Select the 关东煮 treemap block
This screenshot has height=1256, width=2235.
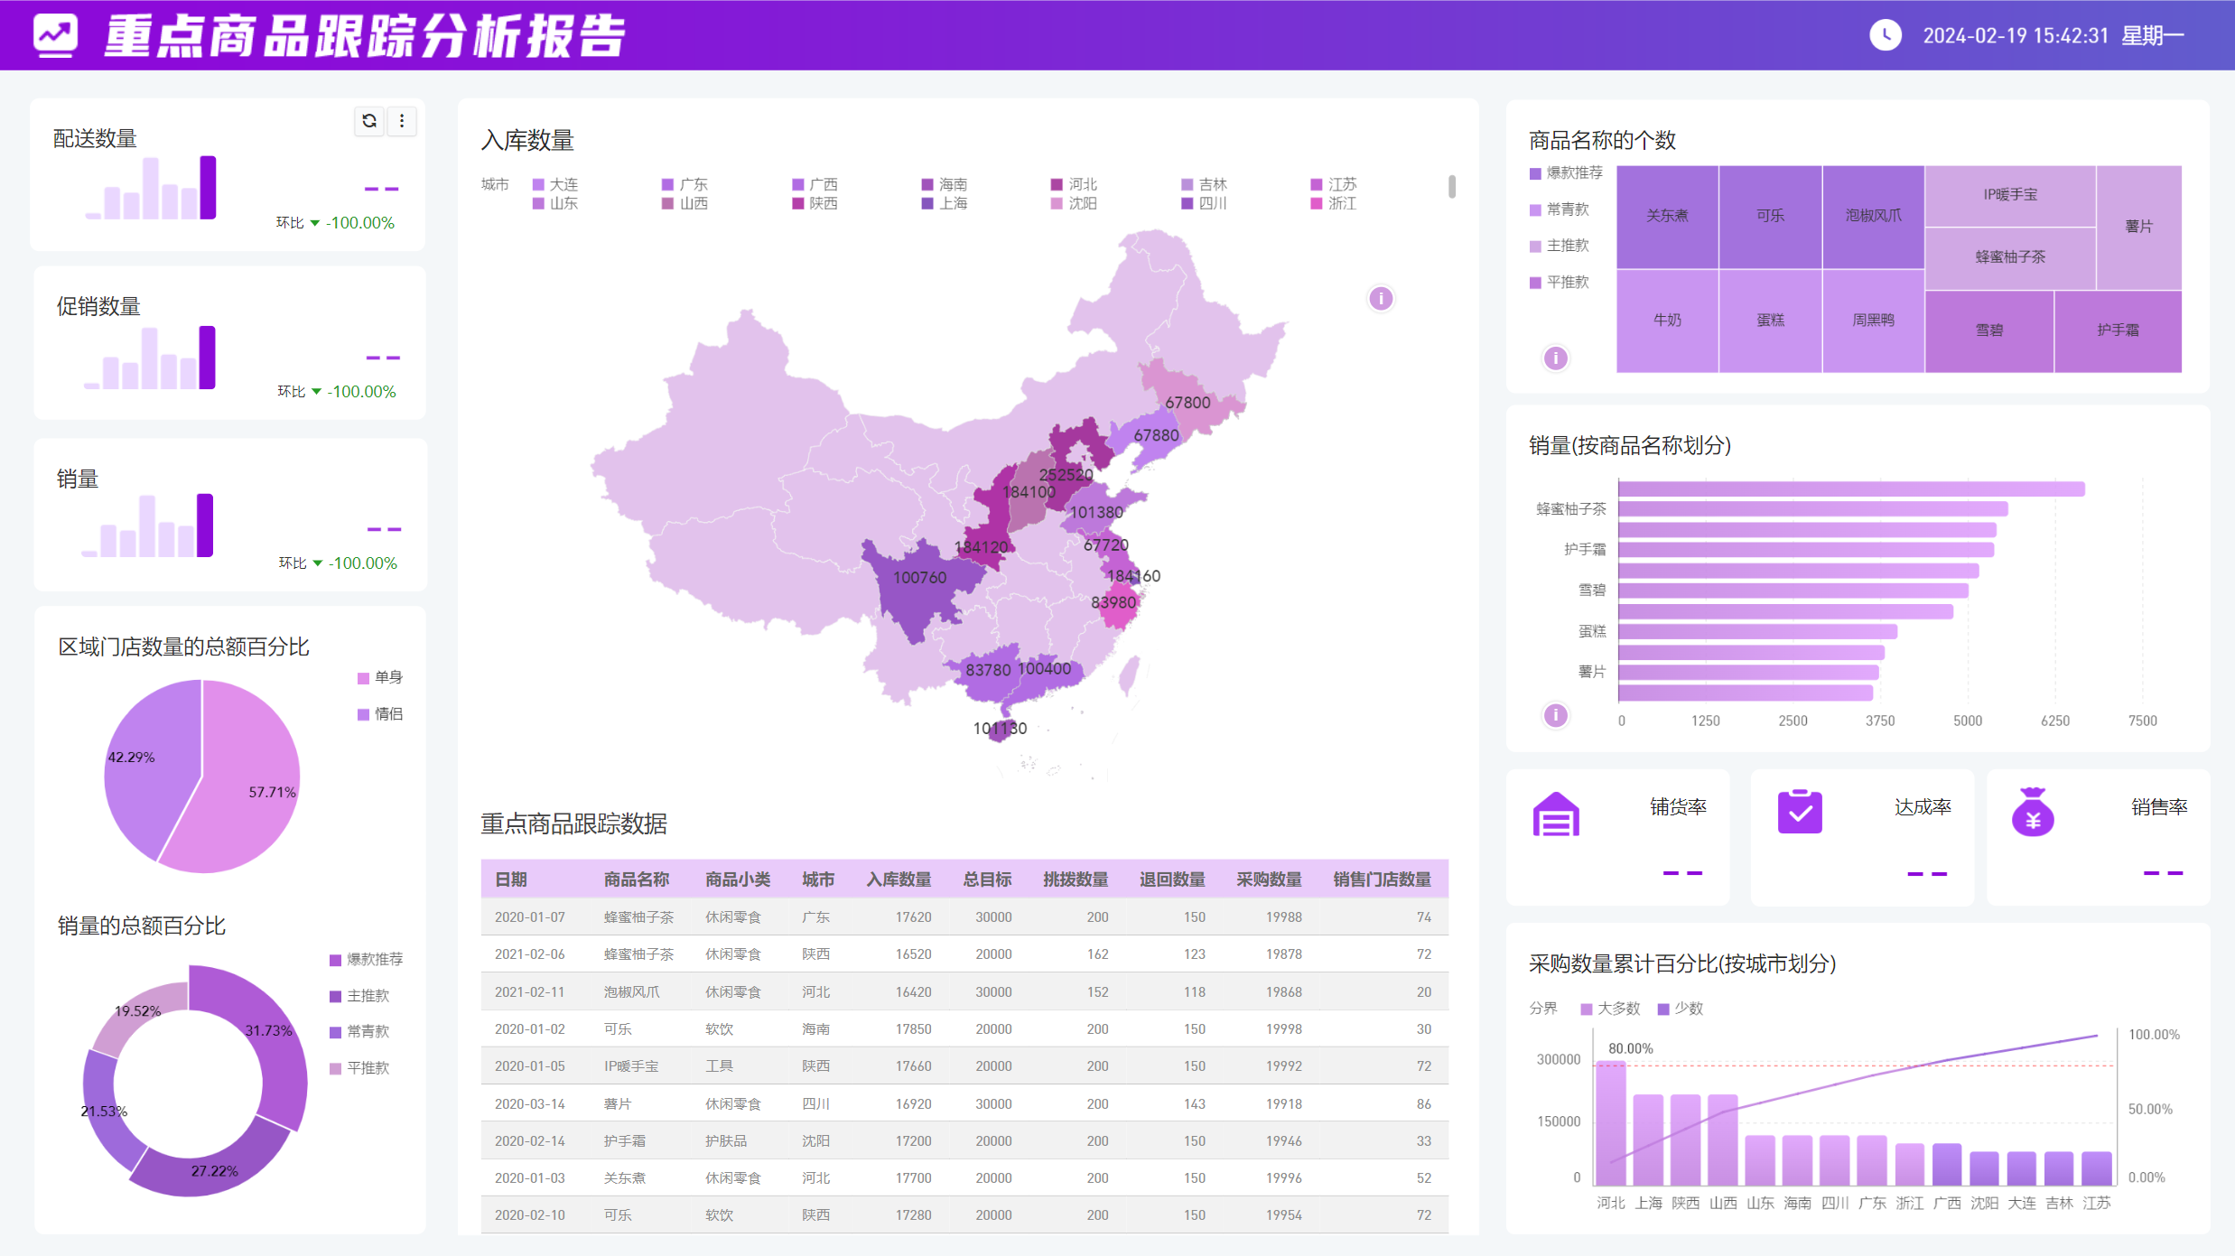tap(1666, 216)
